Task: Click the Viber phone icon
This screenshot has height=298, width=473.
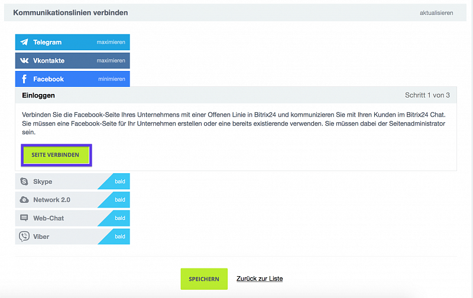Action: click(x=24, y=237)
